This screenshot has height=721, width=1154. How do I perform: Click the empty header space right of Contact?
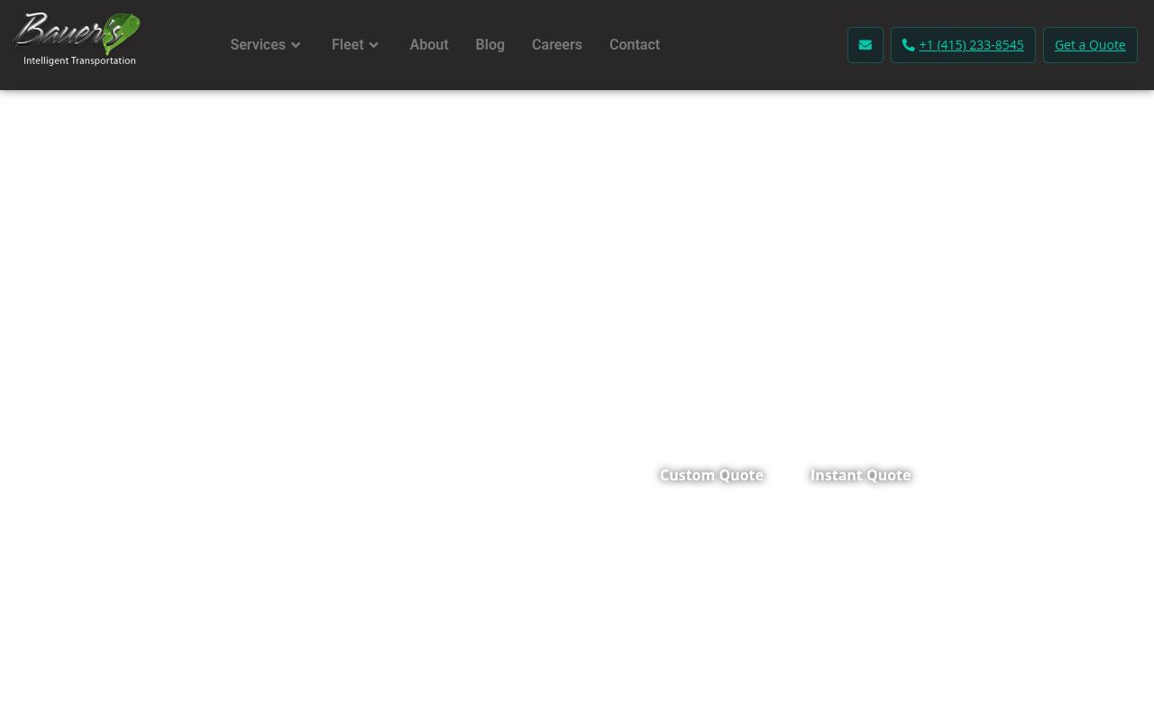(x=753, y=45)
